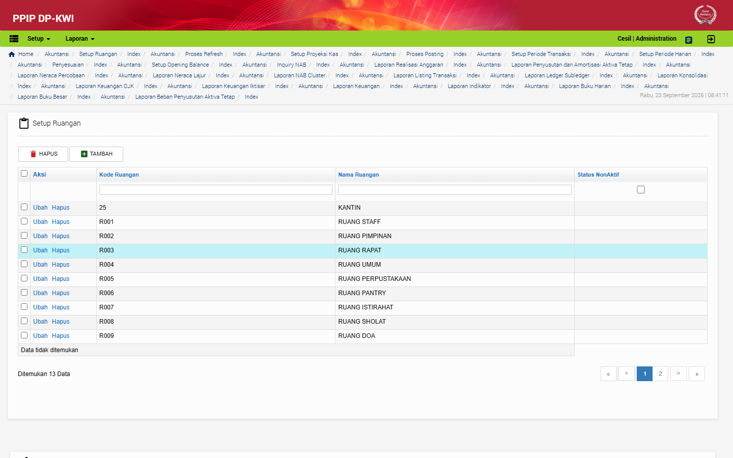Go to the next page >

click(x=679, y=374)
